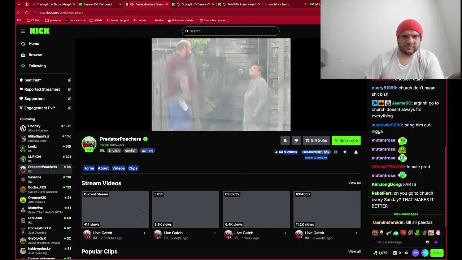Viewport: 462px width, 260px height.
Task: Open options for the 1 week ago video
Action: 286,233
